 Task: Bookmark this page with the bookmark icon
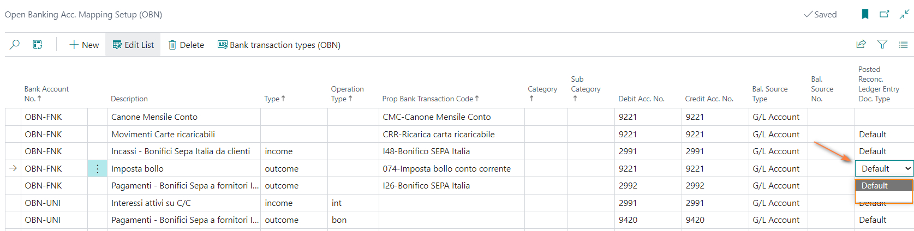[x=865, y=14]
